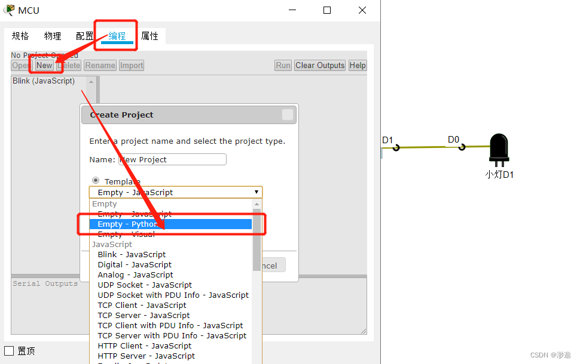Click the Run button
This screenshot has height=364, width=580.
[x=283, y=66]
